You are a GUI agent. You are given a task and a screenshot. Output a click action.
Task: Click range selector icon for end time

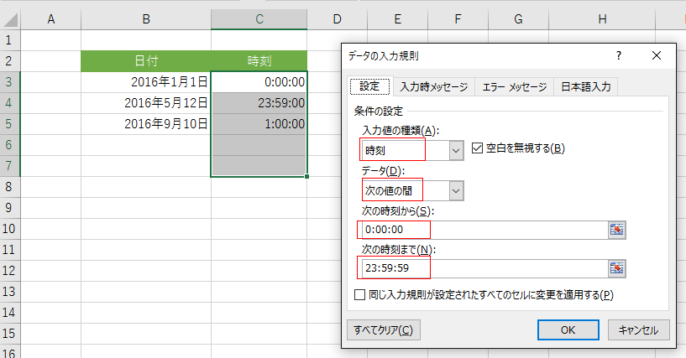[618, 267]
